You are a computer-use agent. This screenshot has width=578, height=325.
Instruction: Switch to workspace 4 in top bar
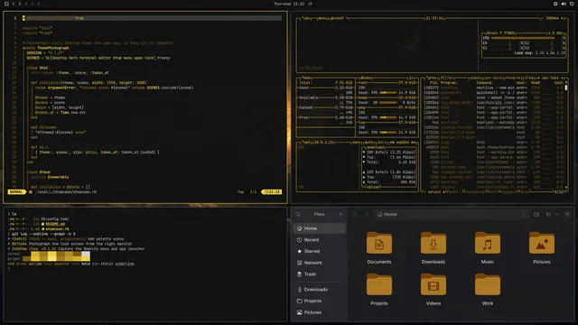33,4
